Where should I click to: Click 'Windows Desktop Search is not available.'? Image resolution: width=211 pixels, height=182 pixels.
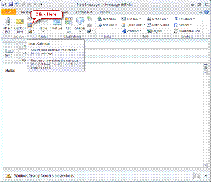coord(44,175)
